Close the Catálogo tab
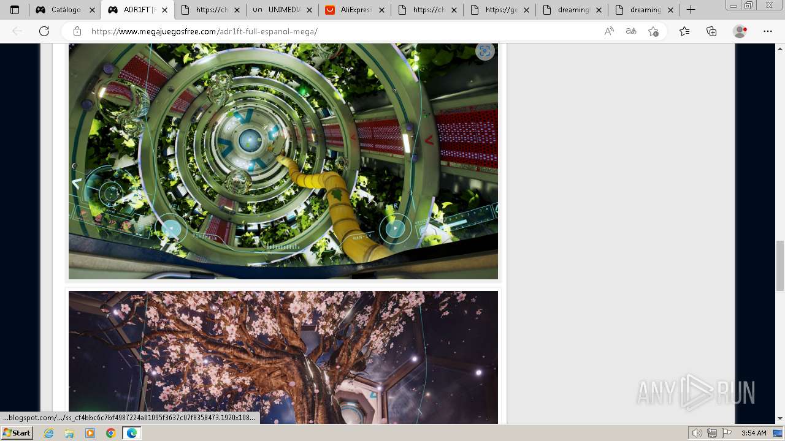 click(92, 10)
